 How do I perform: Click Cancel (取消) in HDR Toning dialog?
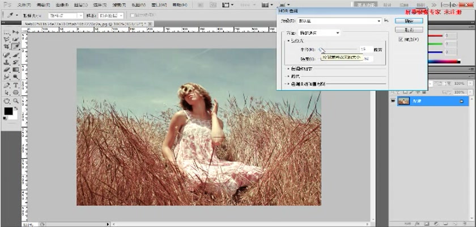409,30
